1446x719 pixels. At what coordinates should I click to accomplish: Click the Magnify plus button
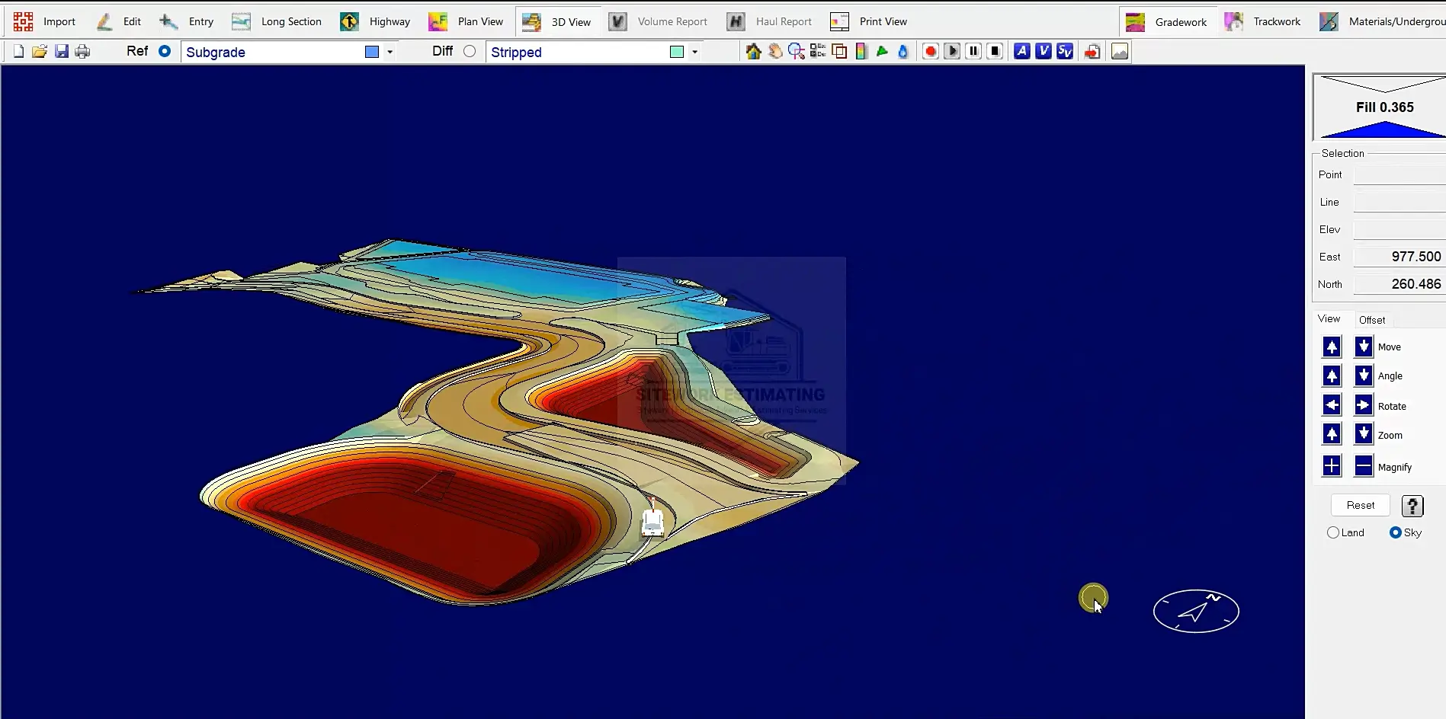[x=1332, y=466]
